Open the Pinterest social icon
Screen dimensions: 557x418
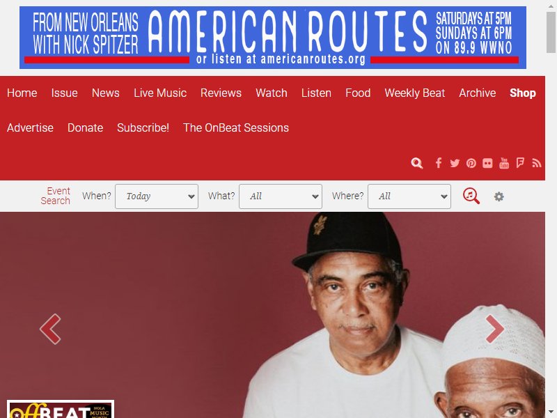[x=471, y=163]
